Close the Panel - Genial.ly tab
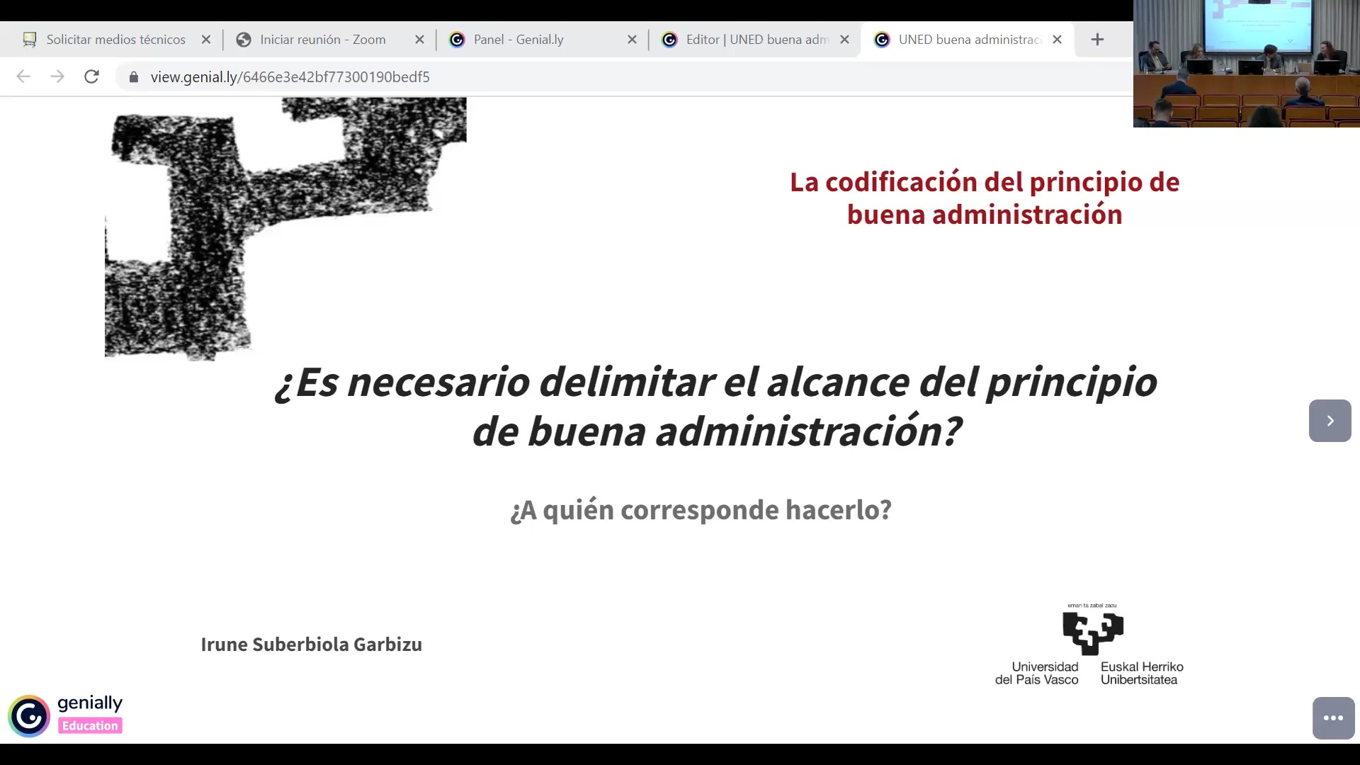The image size is (1360, 765). pos(632,40)
